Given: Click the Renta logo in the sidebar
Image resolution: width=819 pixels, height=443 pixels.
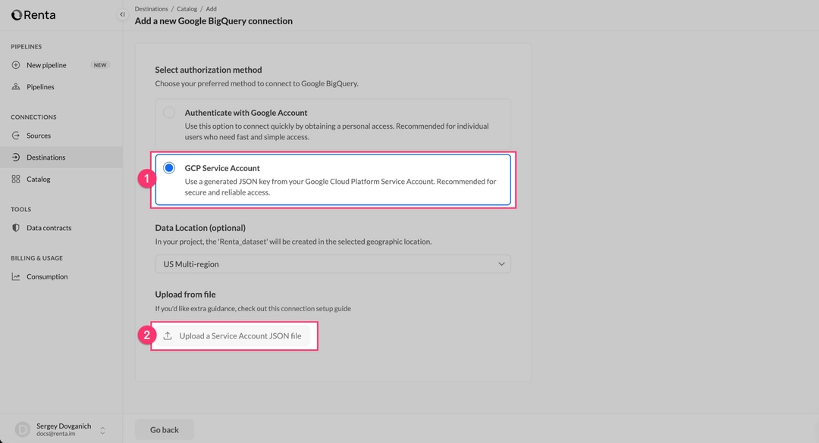Looking at the screenshot, I should pyautogui.click(x=33, y=14).
